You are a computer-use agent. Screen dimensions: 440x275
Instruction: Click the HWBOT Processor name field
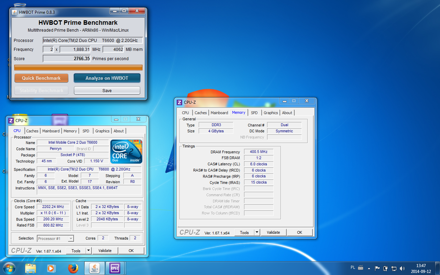[x=92, y=40]
